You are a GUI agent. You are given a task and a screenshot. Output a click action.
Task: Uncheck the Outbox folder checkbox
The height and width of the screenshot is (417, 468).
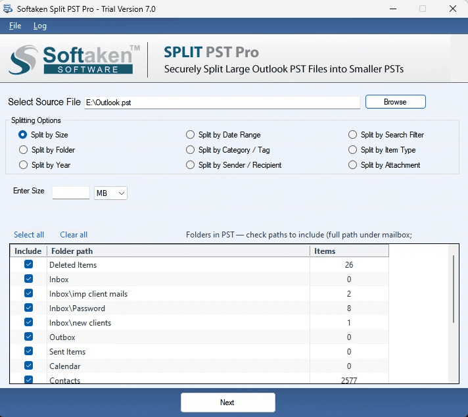(29, 337)
